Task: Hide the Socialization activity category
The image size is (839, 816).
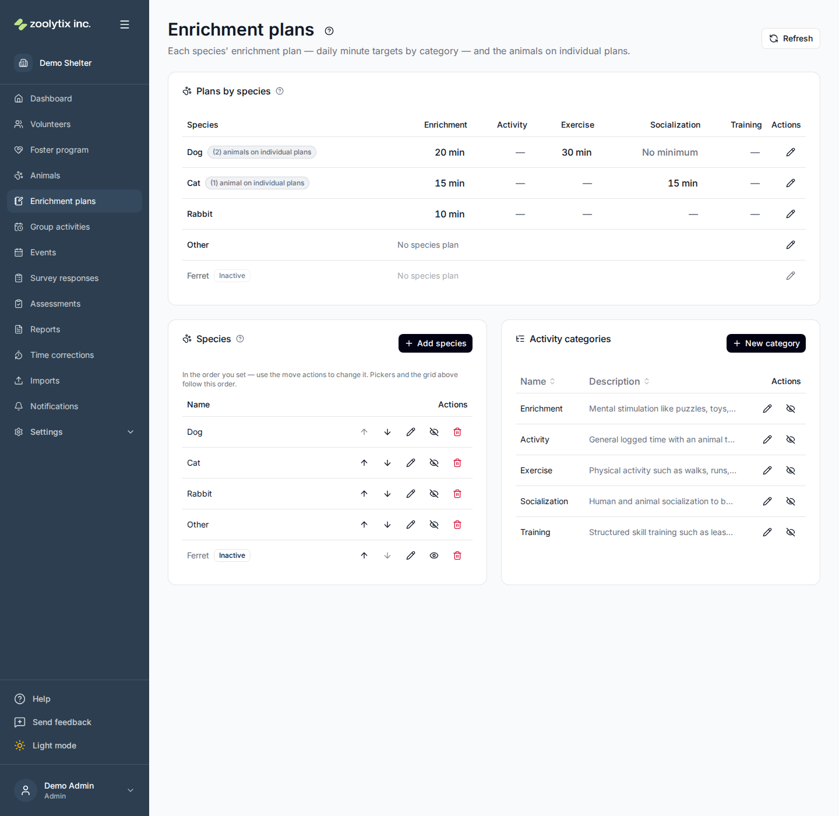Action: pos(791,501)
